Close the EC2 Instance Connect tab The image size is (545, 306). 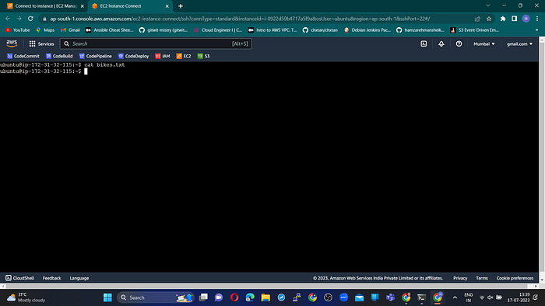point(167,6)
